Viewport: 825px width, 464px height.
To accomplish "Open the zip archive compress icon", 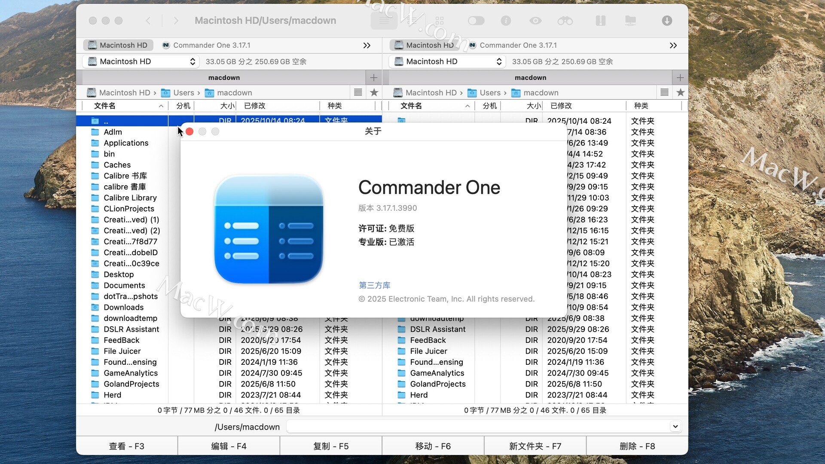I will click(x=600, y=21).
